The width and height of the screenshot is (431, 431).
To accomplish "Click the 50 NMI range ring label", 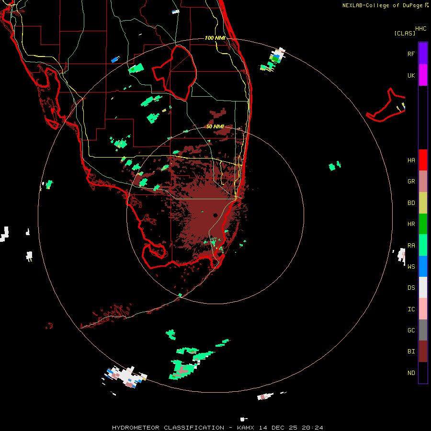I will click(x=215, y=126).
